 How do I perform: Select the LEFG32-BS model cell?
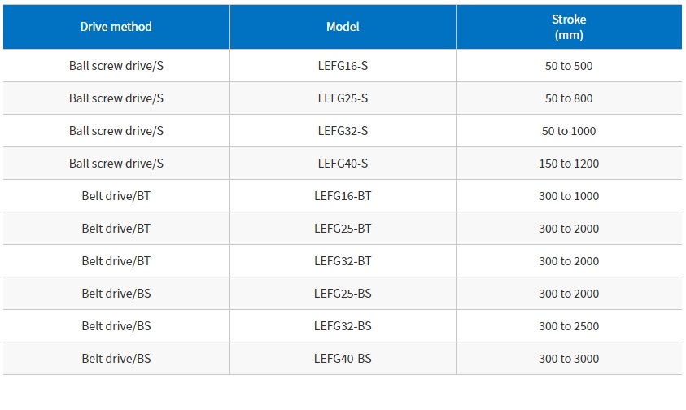343,326
